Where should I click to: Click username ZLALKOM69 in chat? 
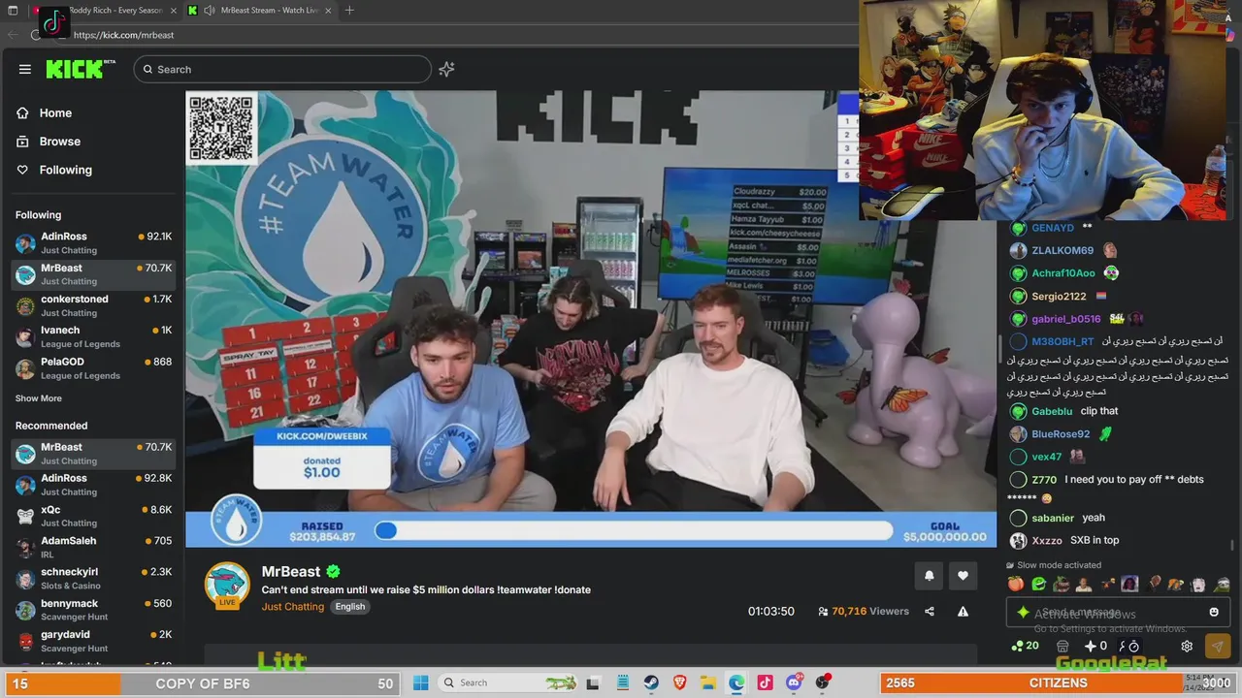(1062, 250)
